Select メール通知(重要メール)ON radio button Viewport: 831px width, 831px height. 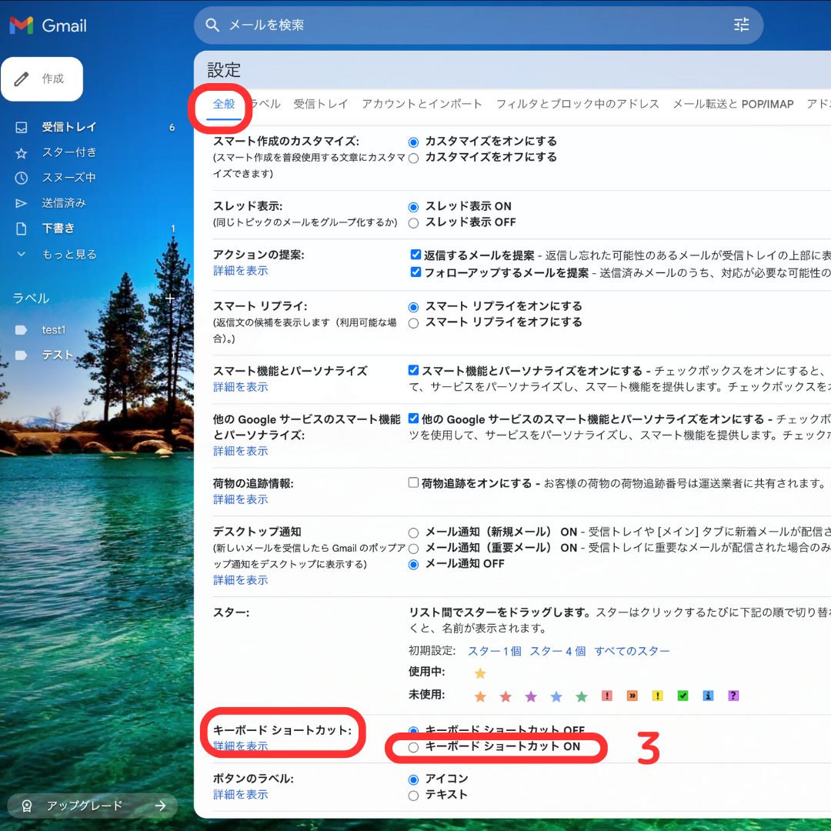tap(413, 549)
